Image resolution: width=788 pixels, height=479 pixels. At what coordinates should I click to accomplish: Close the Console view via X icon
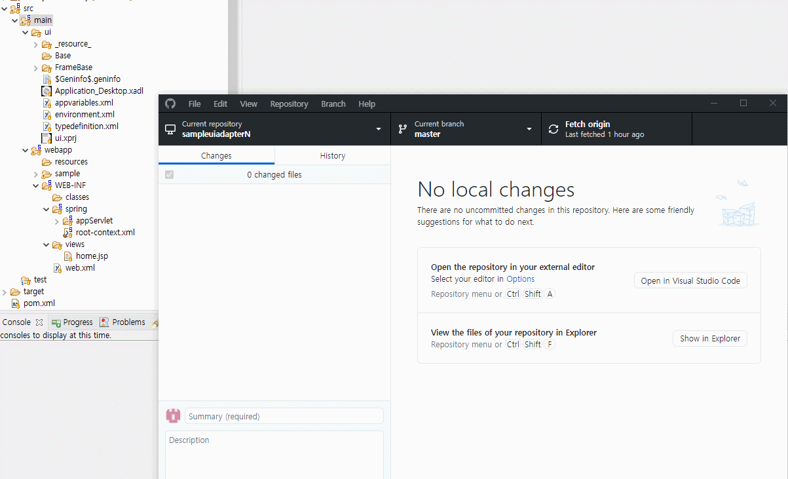(x=39, y=322)
